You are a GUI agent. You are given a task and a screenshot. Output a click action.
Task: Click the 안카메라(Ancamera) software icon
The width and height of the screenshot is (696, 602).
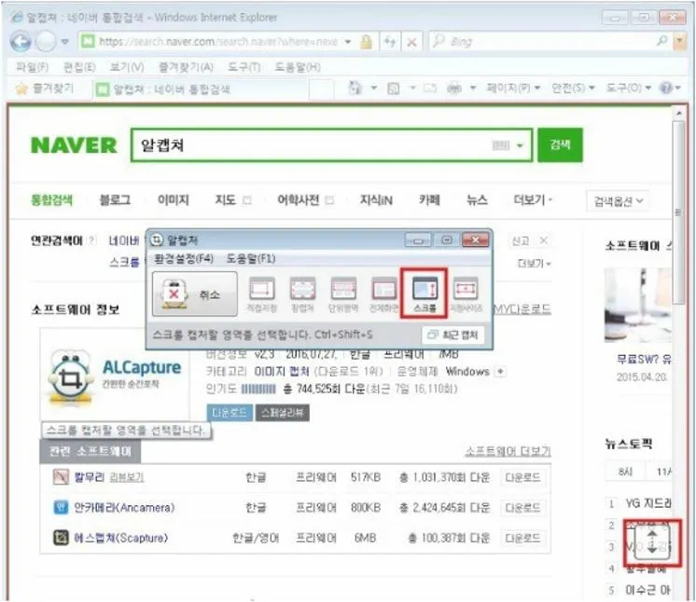61,507
